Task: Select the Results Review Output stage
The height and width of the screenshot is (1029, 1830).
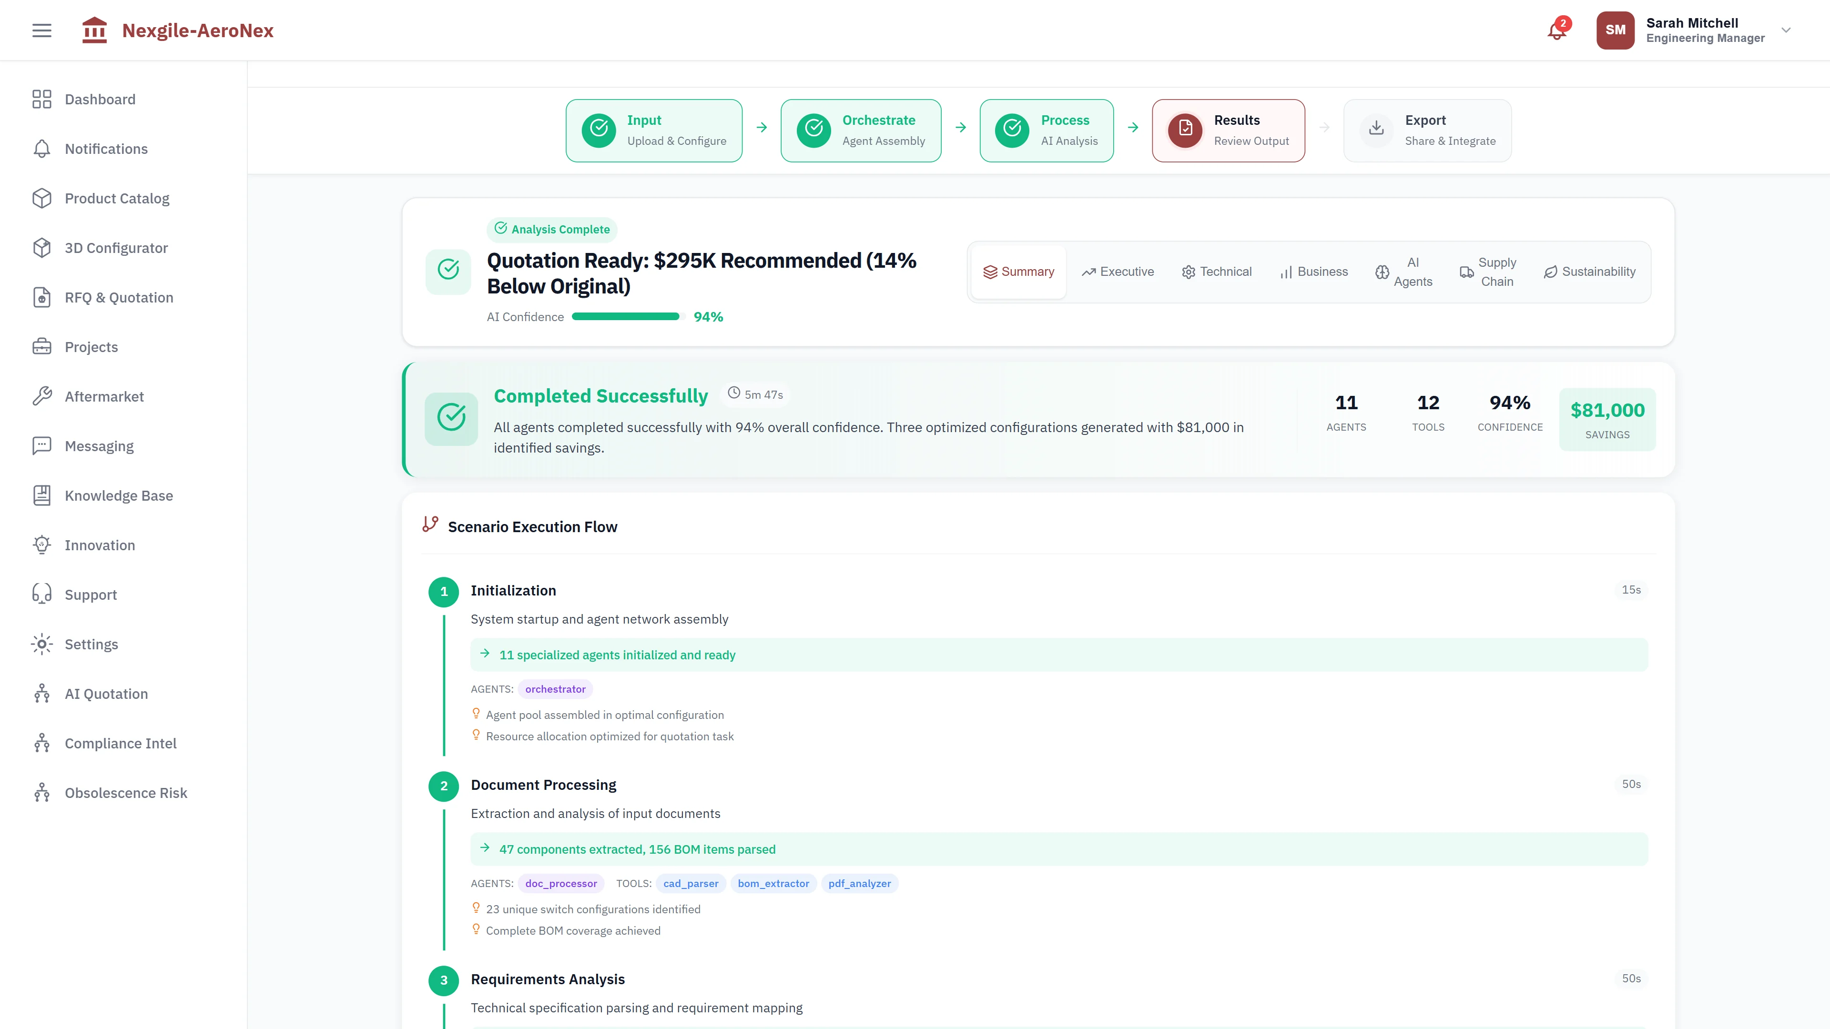Action: (x=1228, y=130)
